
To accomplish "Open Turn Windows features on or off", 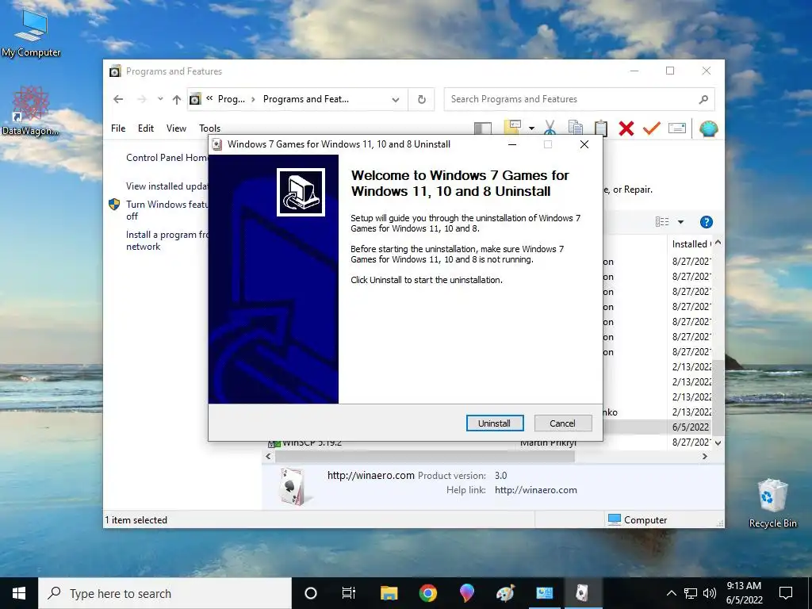I will [167, 209].
